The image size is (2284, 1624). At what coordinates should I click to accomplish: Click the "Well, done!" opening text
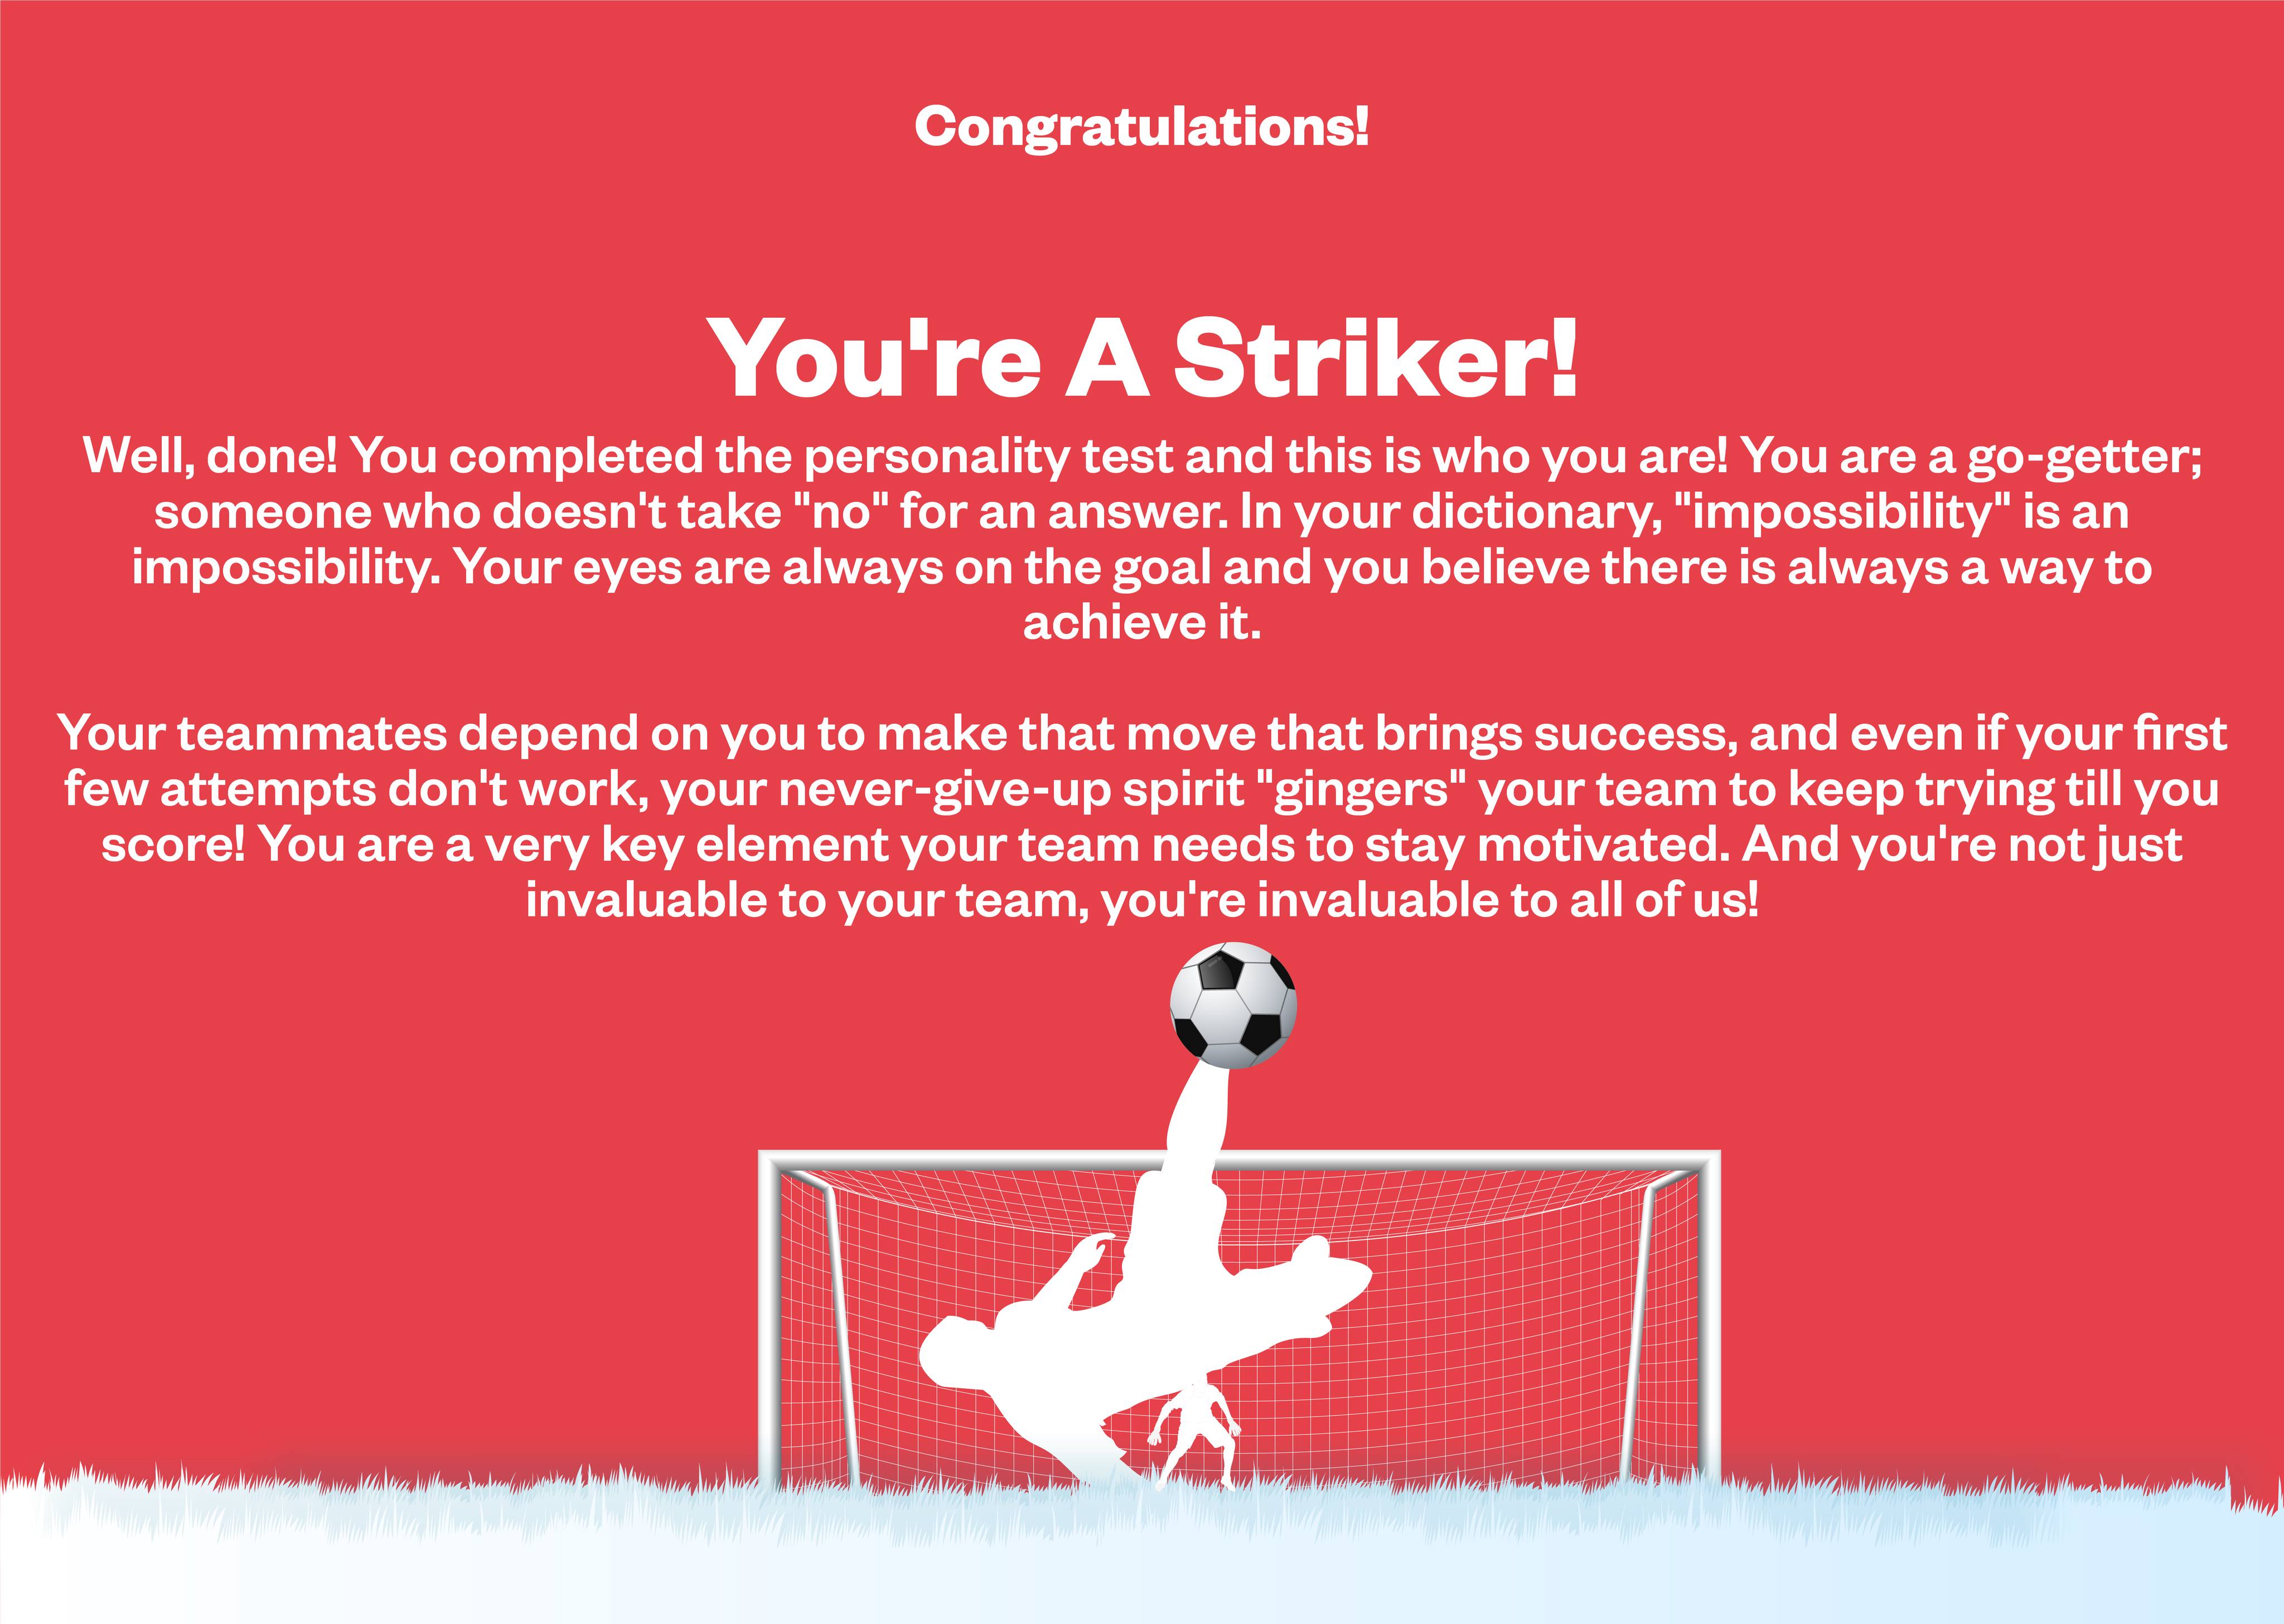click(x=210, y=457)
